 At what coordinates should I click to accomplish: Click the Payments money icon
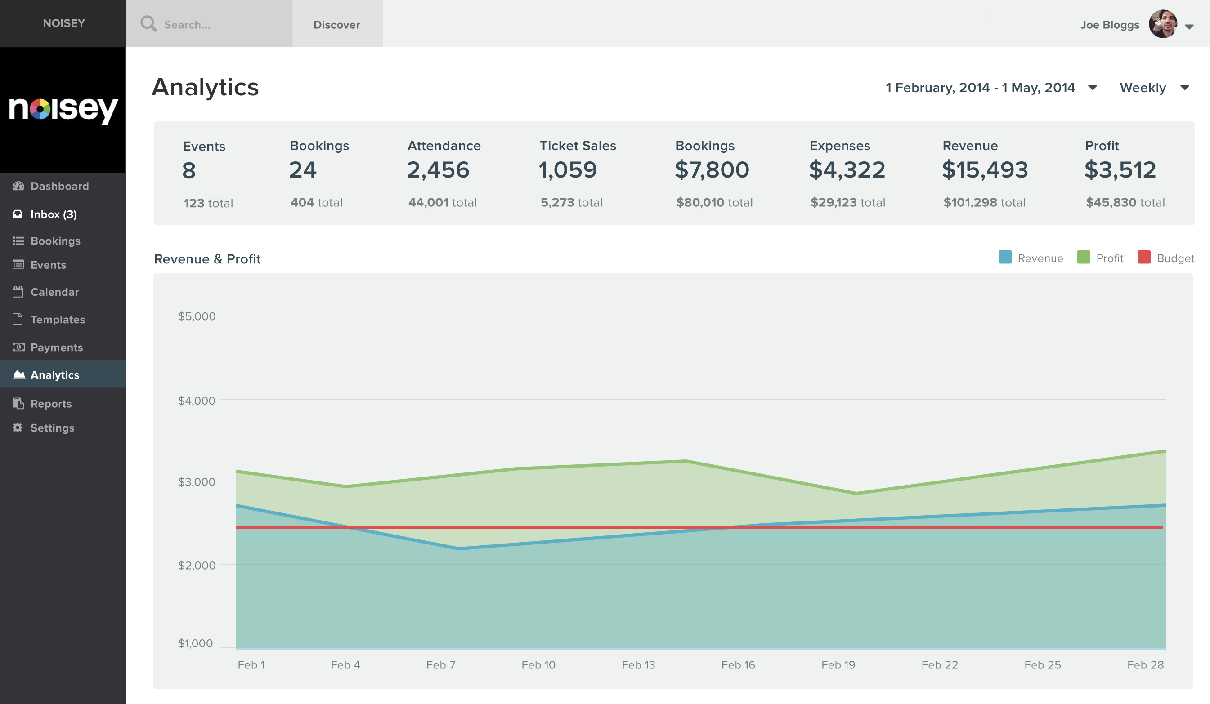tap(18, 347)
